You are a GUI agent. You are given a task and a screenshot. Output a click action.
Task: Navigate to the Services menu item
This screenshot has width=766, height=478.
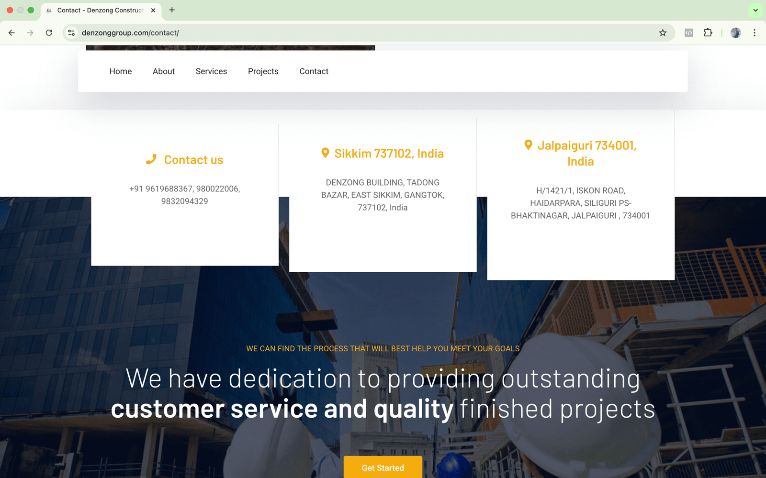(211, 71)
